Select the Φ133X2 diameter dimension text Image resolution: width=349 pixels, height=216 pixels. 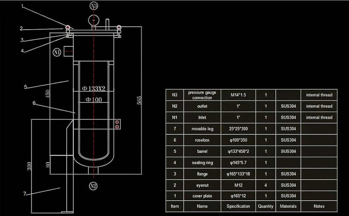click(x=93, y=89)
